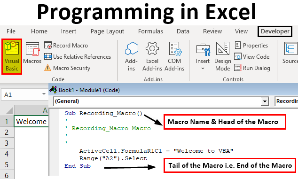
Task: Select row 1 header
Action: click(7, 121)
